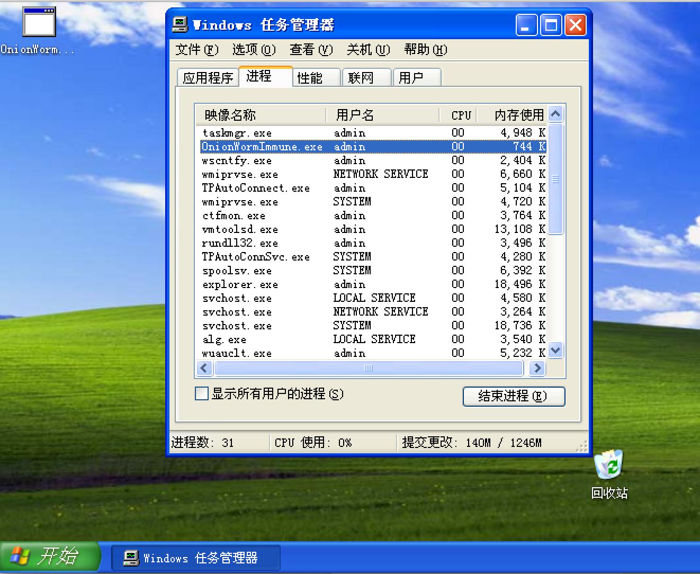Switch to the 进程 tab
Image resolution: width=700 pixels, height=574 pixels.
click(266, 76)
